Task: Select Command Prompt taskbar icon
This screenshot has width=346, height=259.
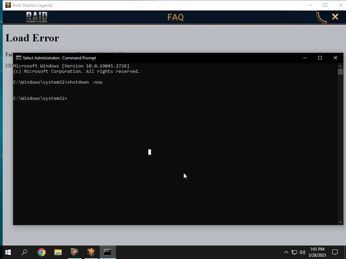Action: [108, 252]
